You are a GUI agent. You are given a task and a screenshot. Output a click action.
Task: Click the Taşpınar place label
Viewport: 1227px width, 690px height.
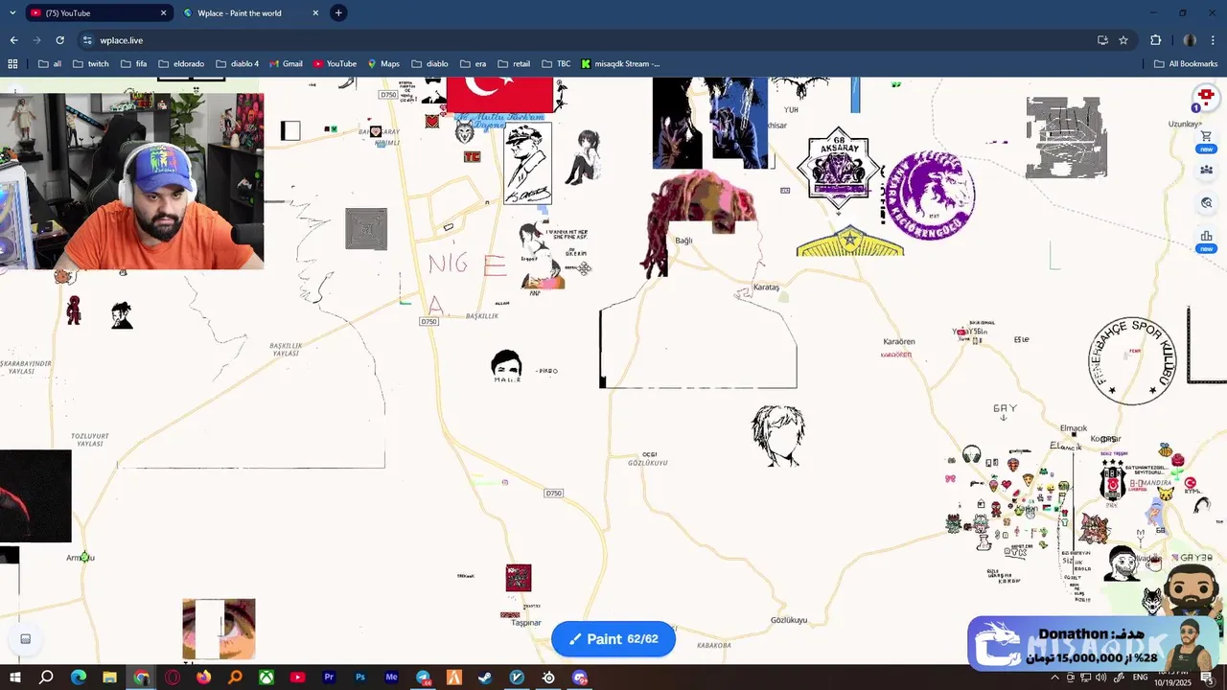[526, 623]
